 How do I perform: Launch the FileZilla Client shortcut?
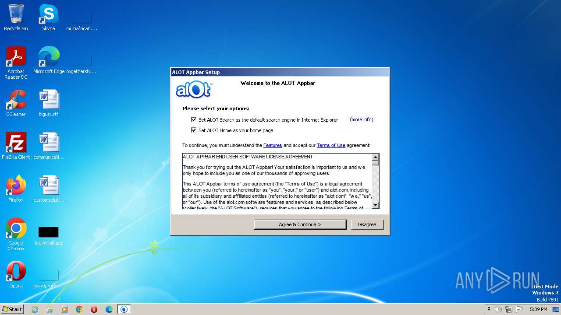coord(16,146)
